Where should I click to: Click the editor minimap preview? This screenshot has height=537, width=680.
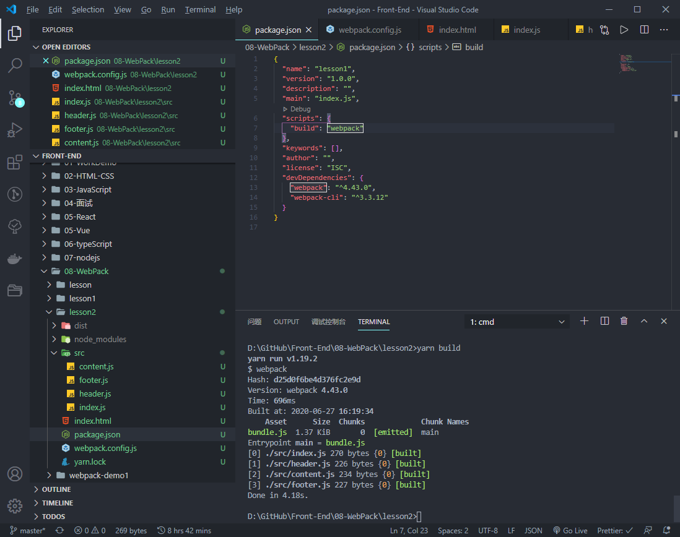coord(645,63)
